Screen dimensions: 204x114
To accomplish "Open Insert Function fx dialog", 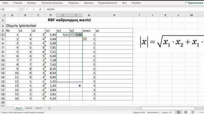I will pos(40,9).
